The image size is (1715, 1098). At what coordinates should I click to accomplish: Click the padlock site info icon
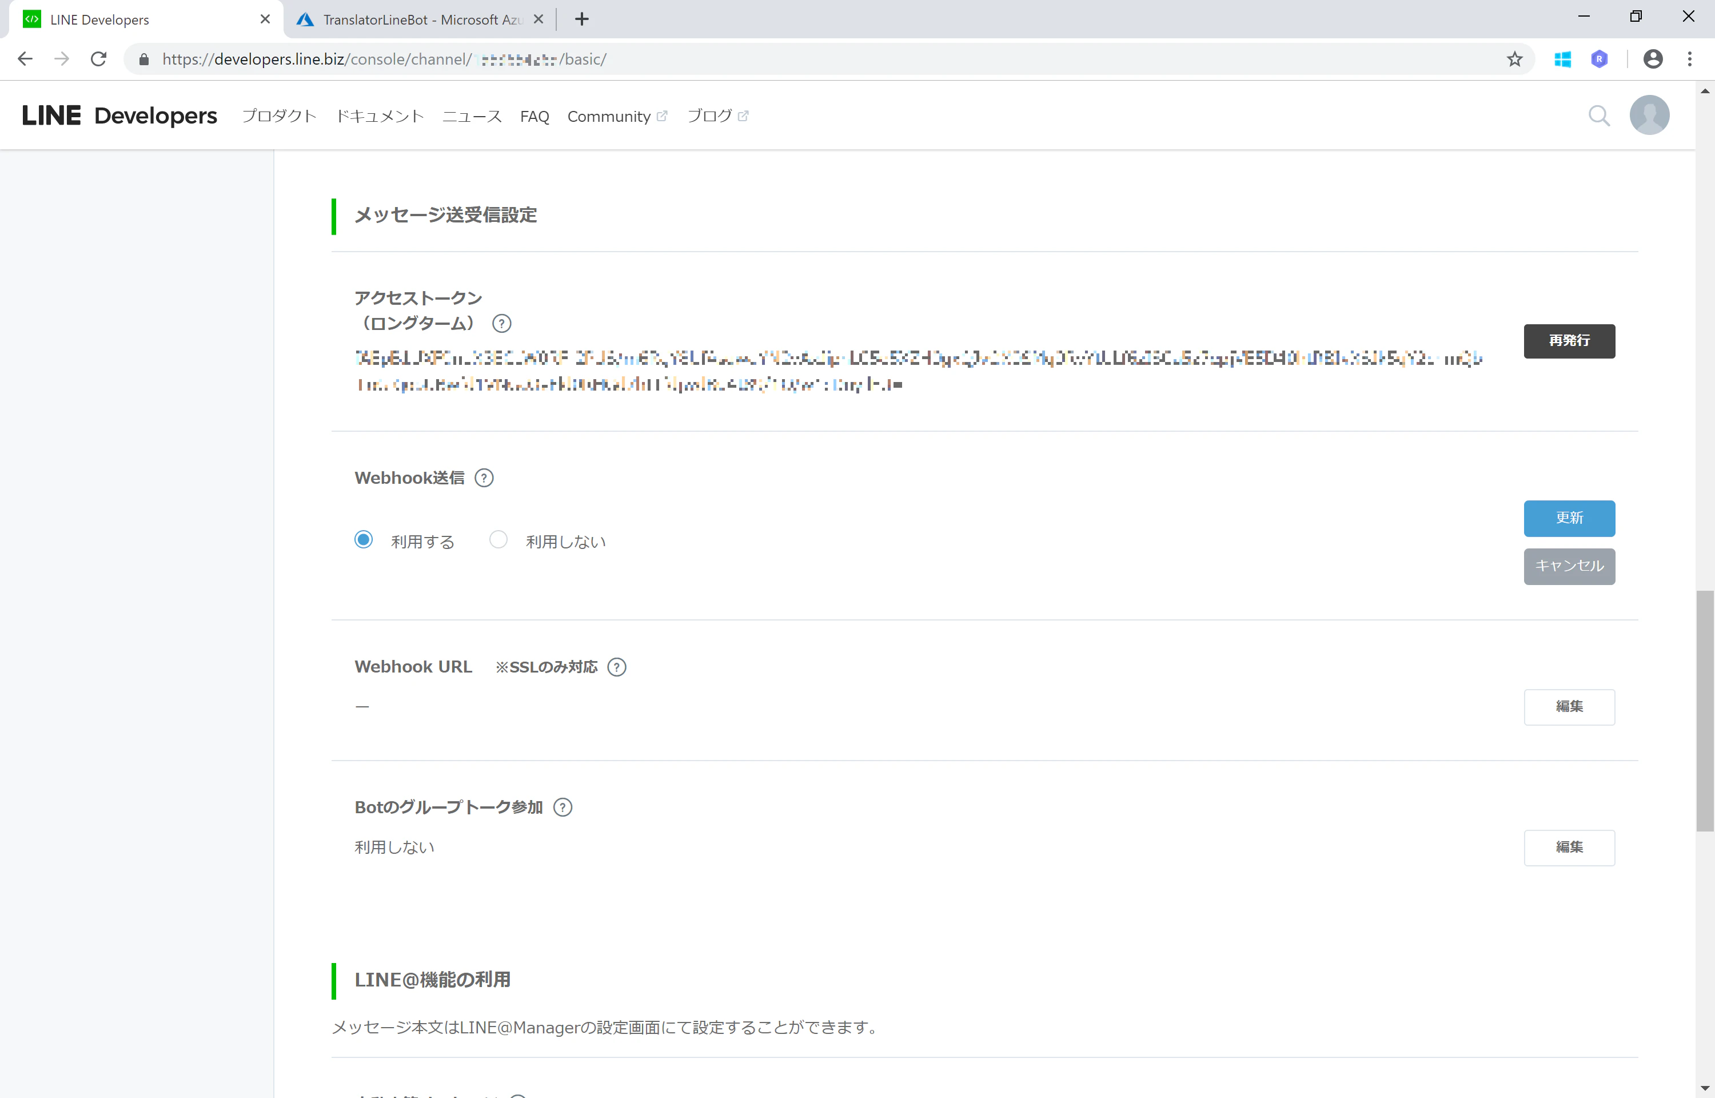point(144,59)
